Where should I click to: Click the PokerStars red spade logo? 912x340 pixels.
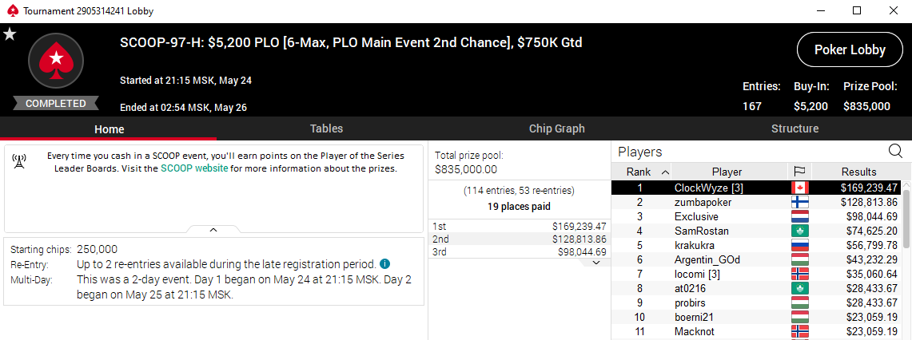click(56, 61)
